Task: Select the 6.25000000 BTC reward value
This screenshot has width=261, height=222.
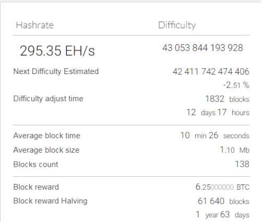Action: [x=222, y=187]
